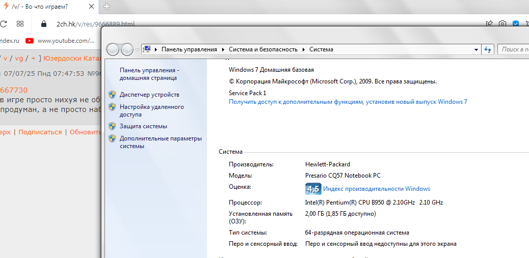Viewport: 529px width, 258px height.
Task: Click the Обновить link on 2ch page
Action: pos(85,132)
